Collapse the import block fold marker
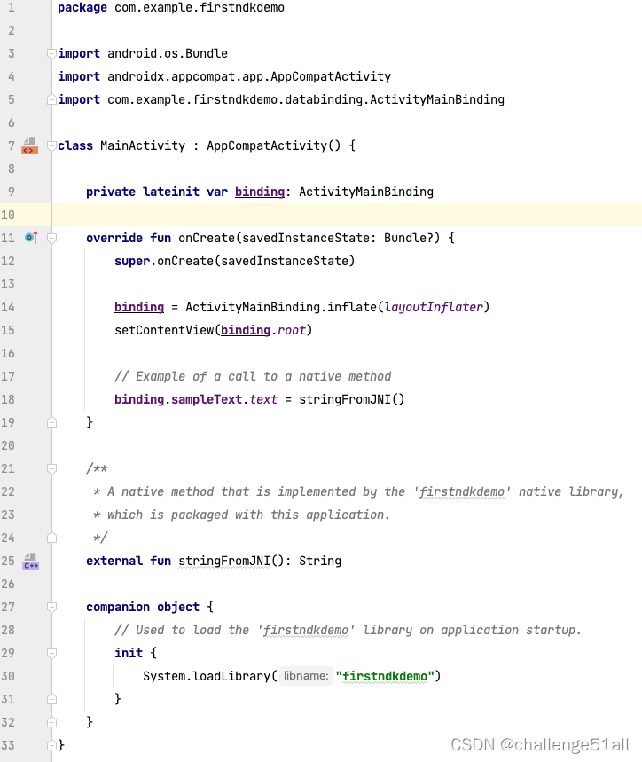The image size is (642, 762). 51,53
